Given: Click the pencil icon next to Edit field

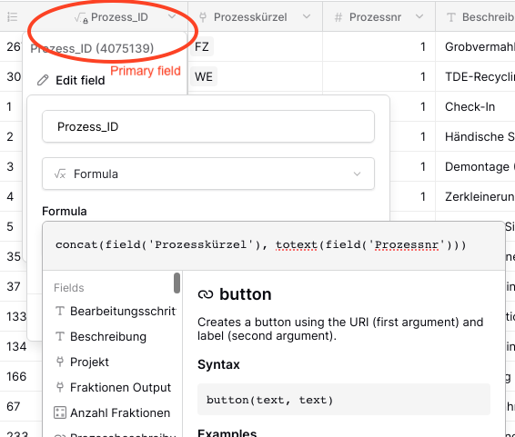Looking at the screenshot, I should point(43,80).
